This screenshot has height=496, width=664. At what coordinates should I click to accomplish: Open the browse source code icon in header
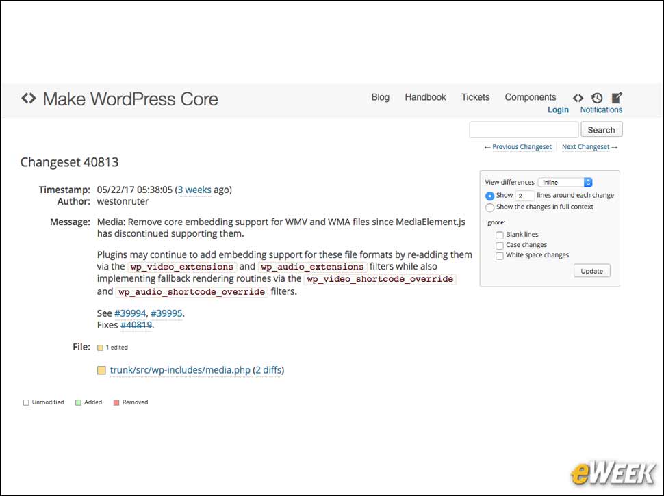578,99
